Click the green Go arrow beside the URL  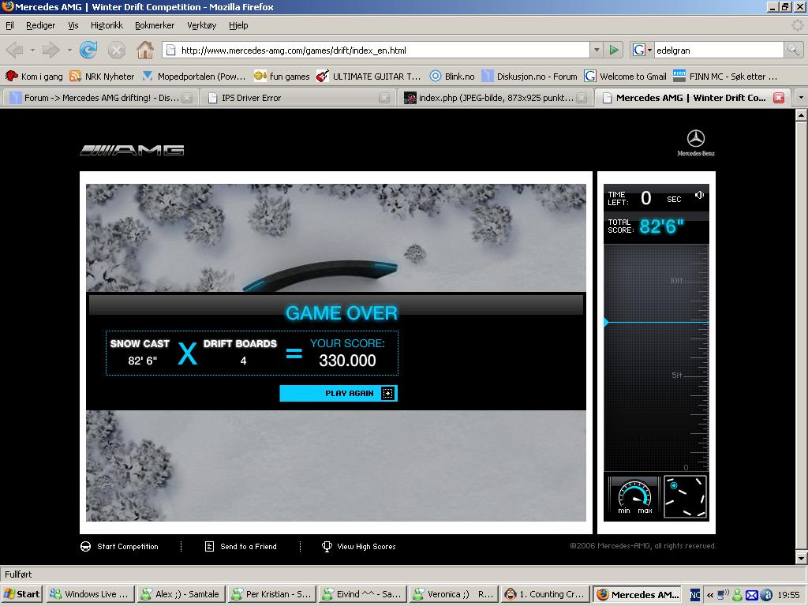pyautogui.click(x=614, y=50)
